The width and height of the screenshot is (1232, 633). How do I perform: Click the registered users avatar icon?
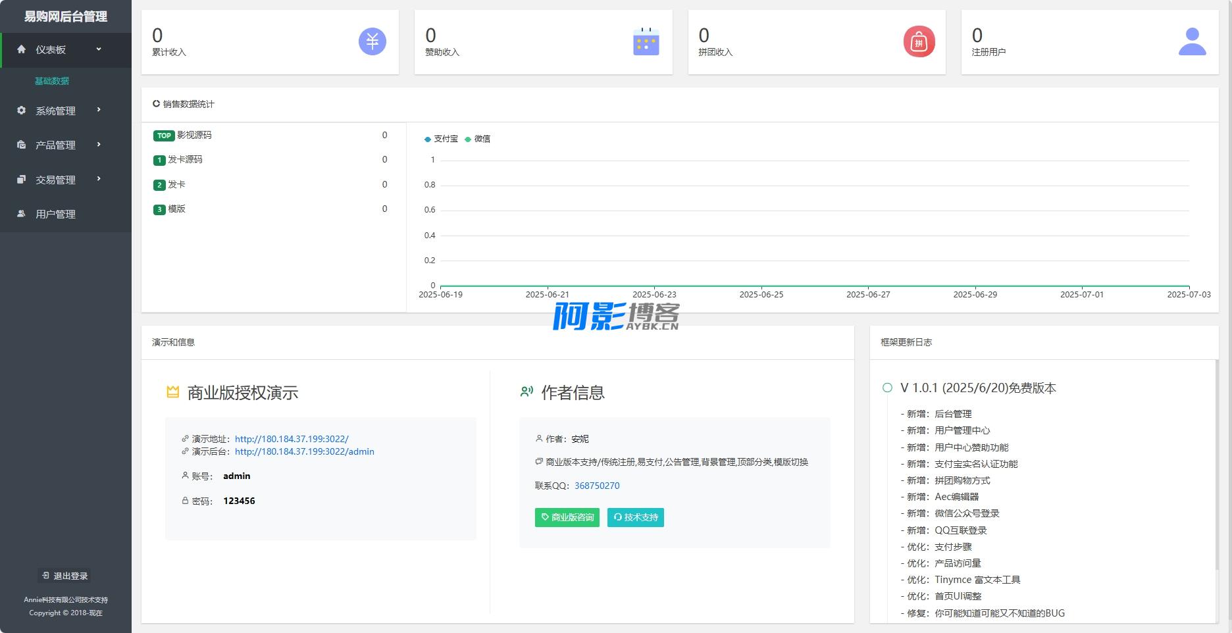[1192, 41]
